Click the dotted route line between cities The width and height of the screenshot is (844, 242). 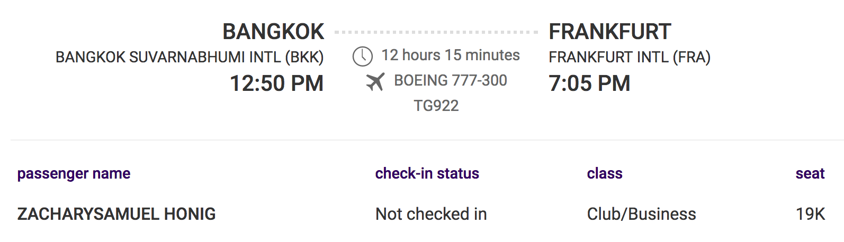436,32
